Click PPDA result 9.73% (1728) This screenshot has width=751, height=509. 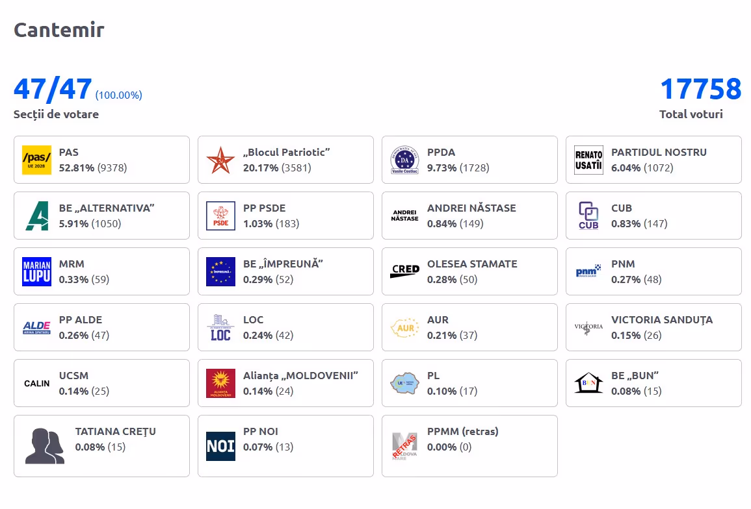[x=458, y=168]
